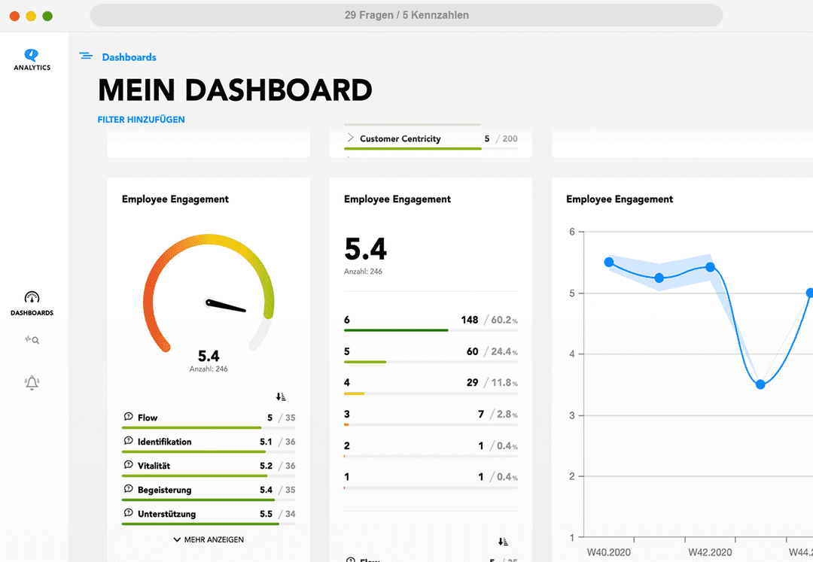Open the Analytics logo in sidebar
This screenshot has height=562, width=813.
point(32,59)
